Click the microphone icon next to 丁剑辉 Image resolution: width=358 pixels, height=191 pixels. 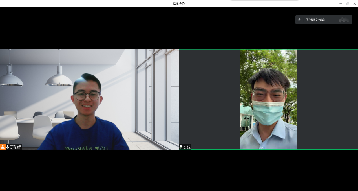click(8, 147)
